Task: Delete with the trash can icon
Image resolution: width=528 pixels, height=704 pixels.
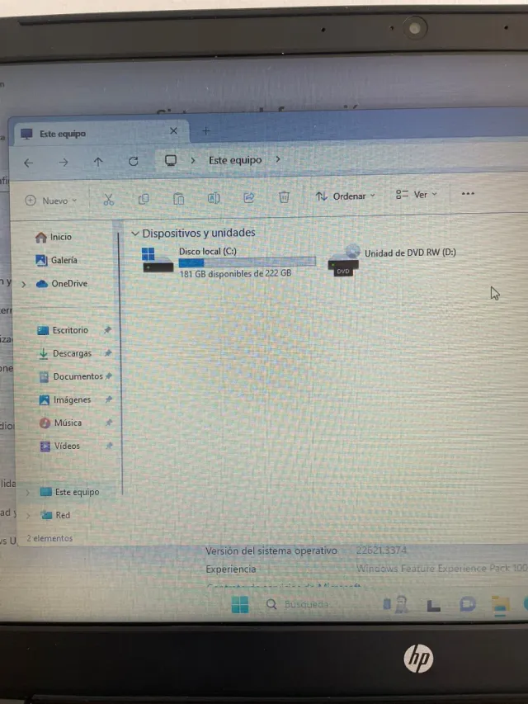Action: point(284,196)
